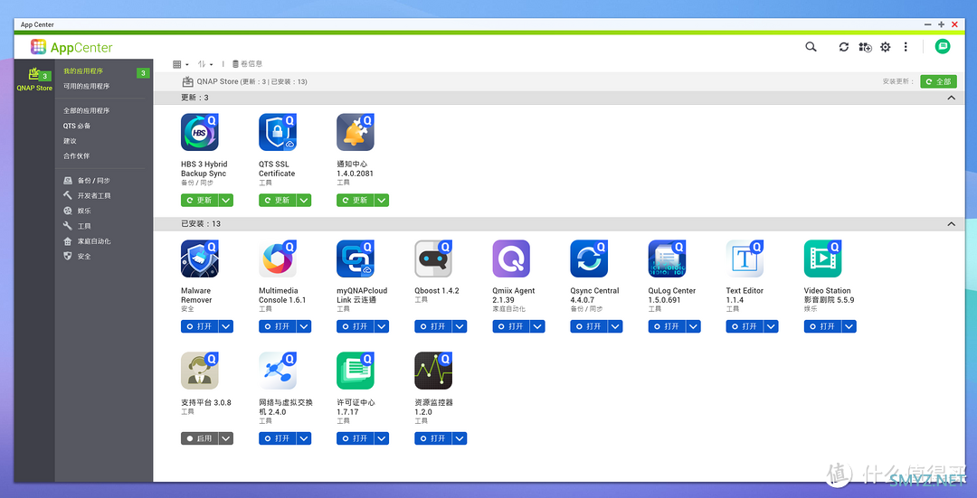Expand dropdown arrow beside 通知中心 更新
The image size is (977, 498).
[x=382, y=200]
